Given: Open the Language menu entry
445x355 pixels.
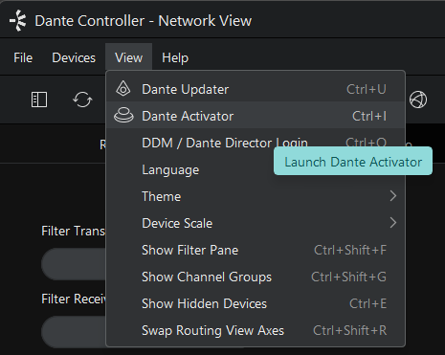Looking at the screenshot, I should coord(256,169).
